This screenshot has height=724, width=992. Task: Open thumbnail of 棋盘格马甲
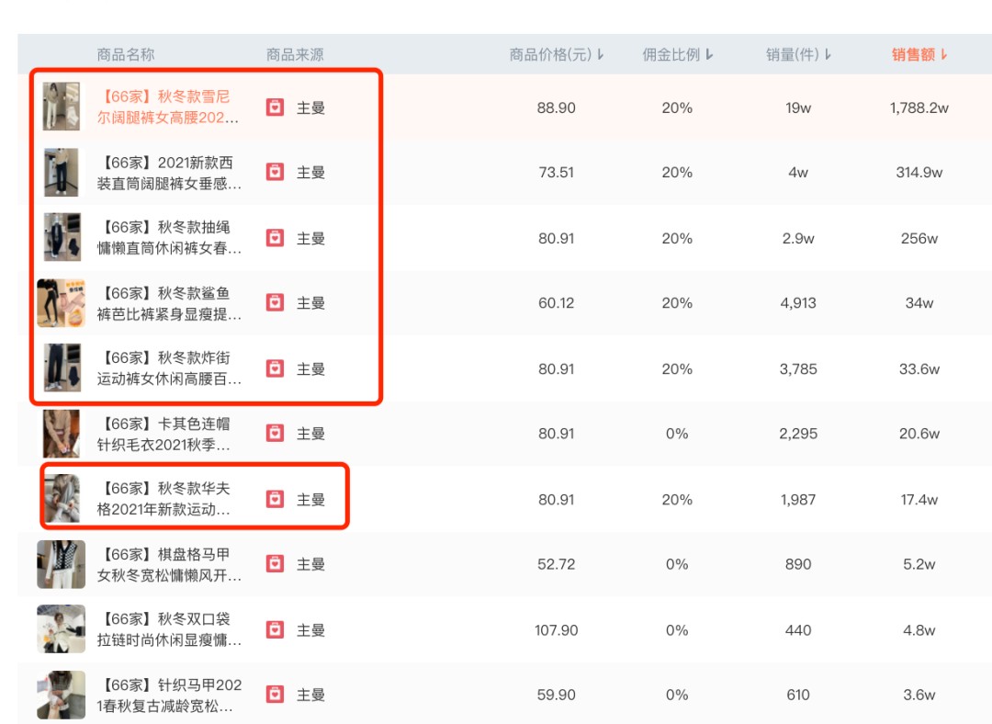pyautogui.click(x=62, y=564)
